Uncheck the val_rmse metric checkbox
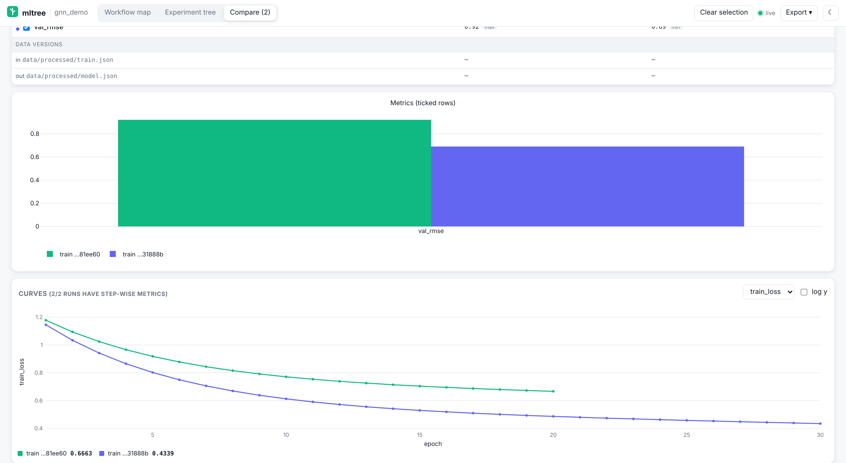The image size is (846, 463). 27,28
